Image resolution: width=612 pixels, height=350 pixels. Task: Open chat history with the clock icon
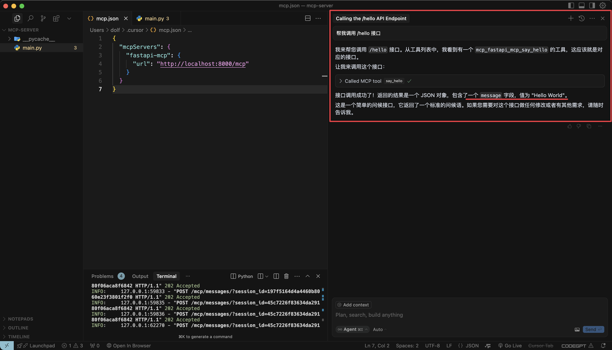pos(581,18)
